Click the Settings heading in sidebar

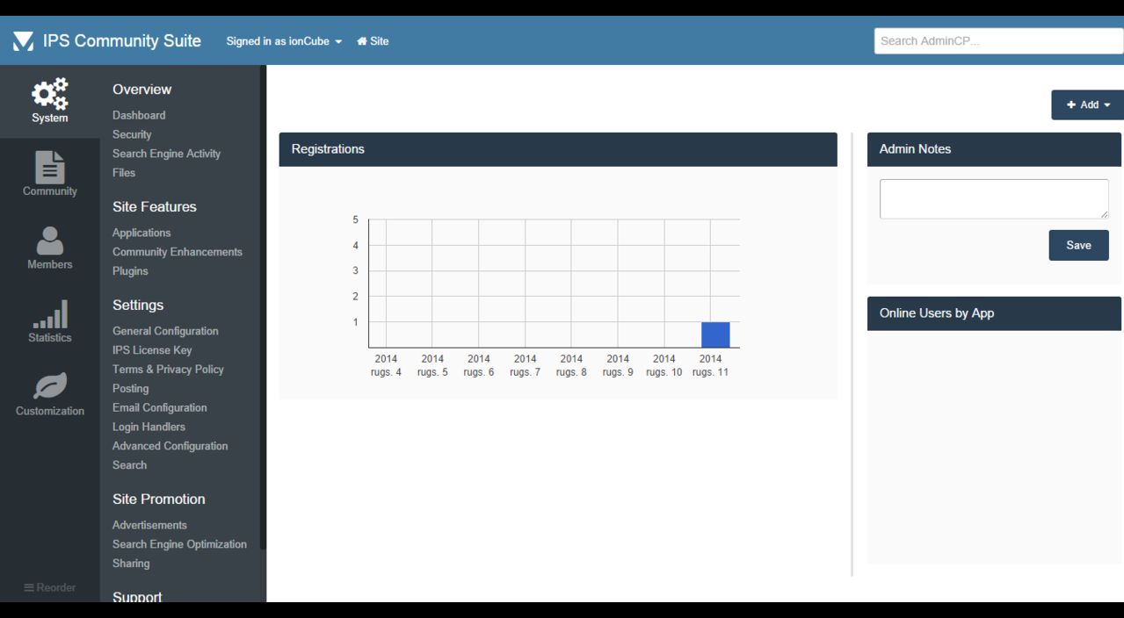[138, 305]
